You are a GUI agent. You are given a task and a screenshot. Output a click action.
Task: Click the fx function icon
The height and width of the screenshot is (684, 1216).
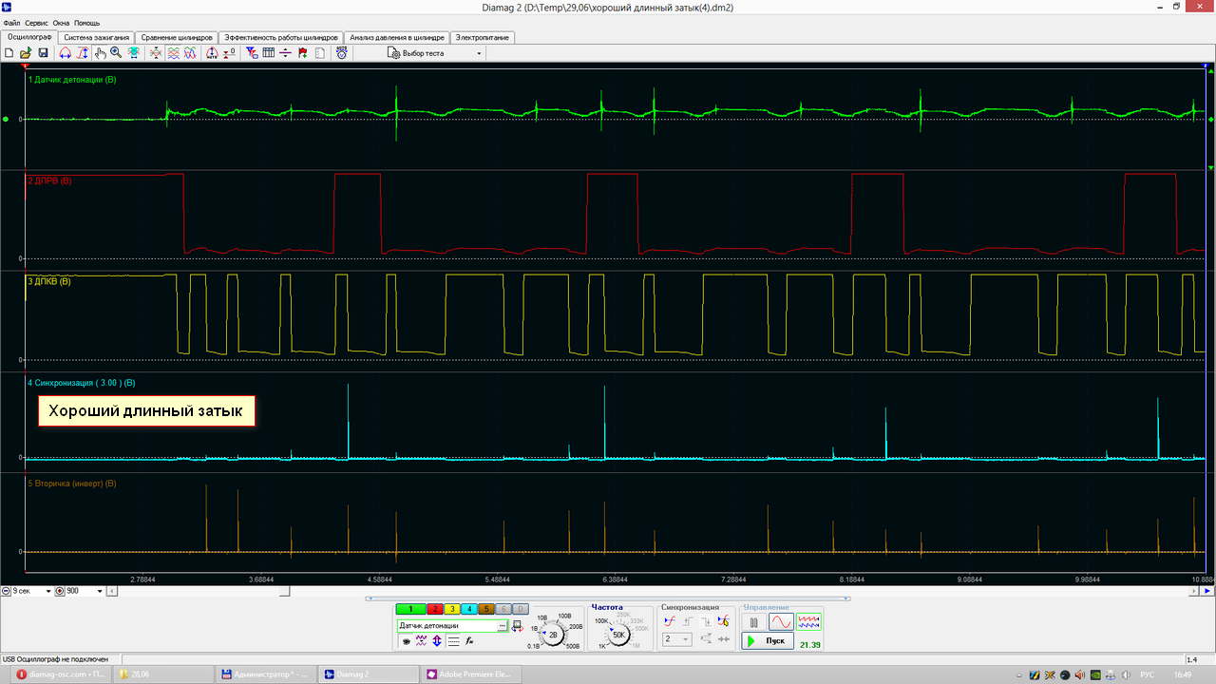tap(469, 641)
